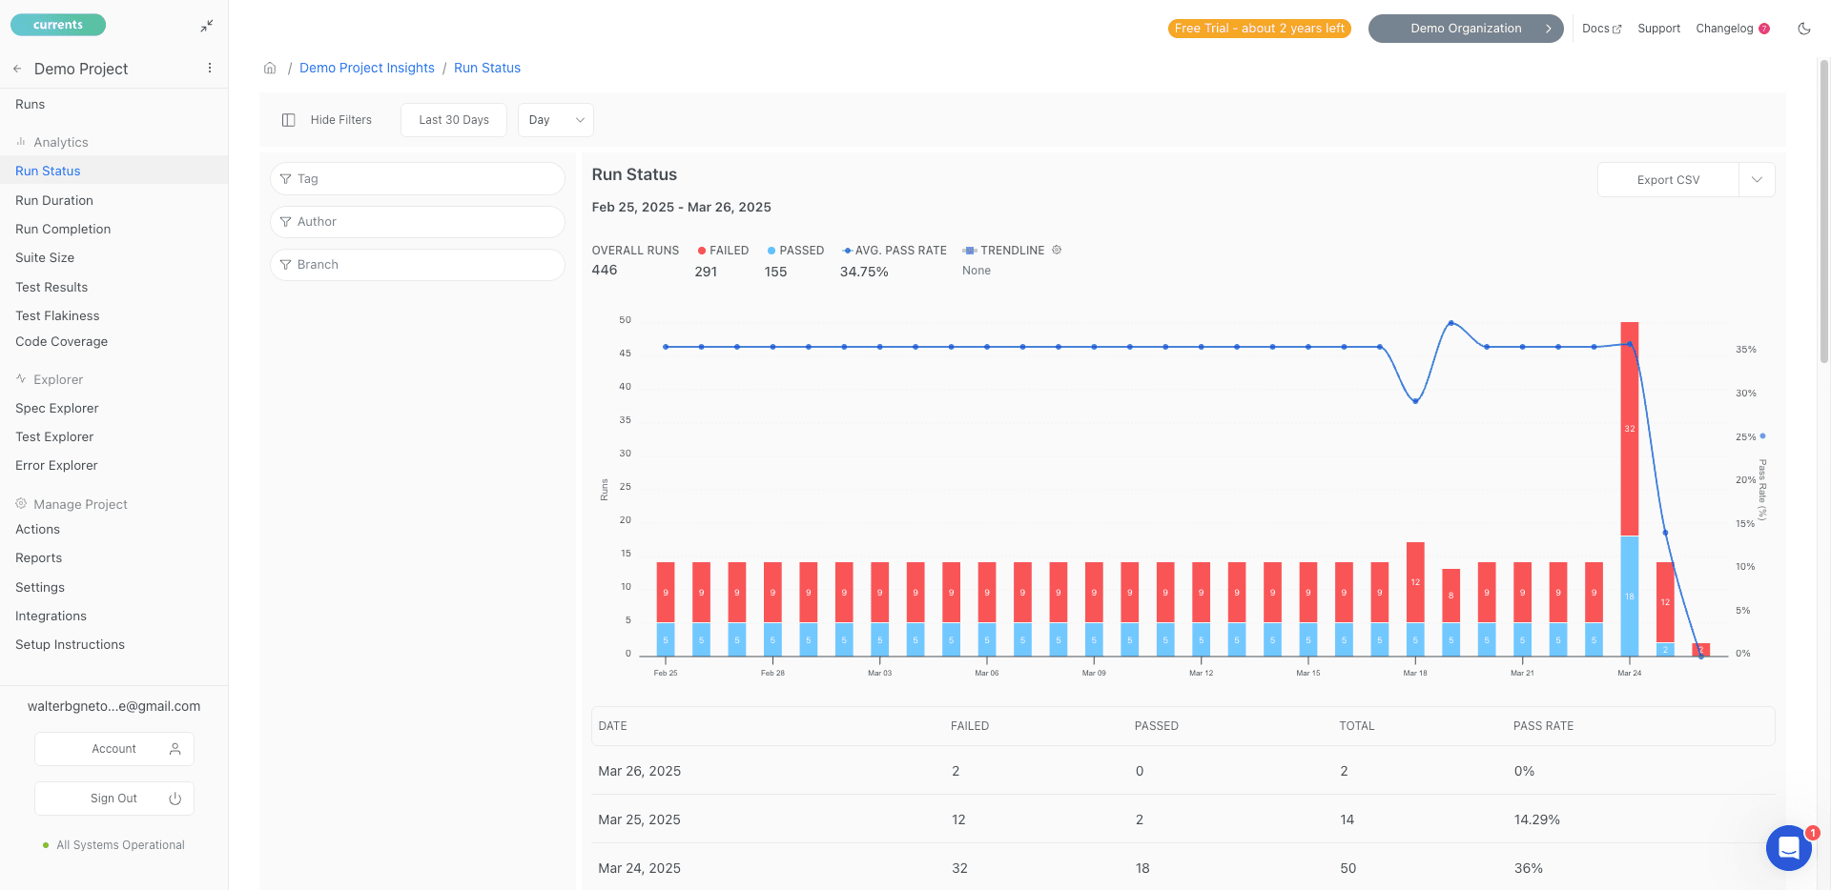This screenshot has height=890, width=1831.
Task: Click the Currents logo
Action: point(58,25)
